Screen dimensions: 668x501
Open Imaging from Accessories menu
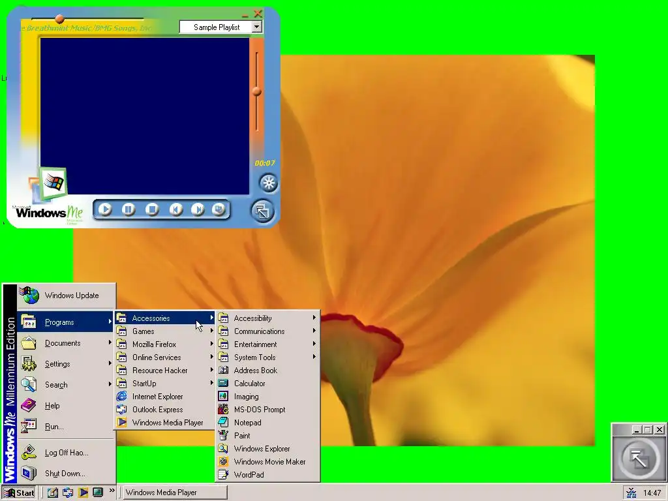coord(267,396)
